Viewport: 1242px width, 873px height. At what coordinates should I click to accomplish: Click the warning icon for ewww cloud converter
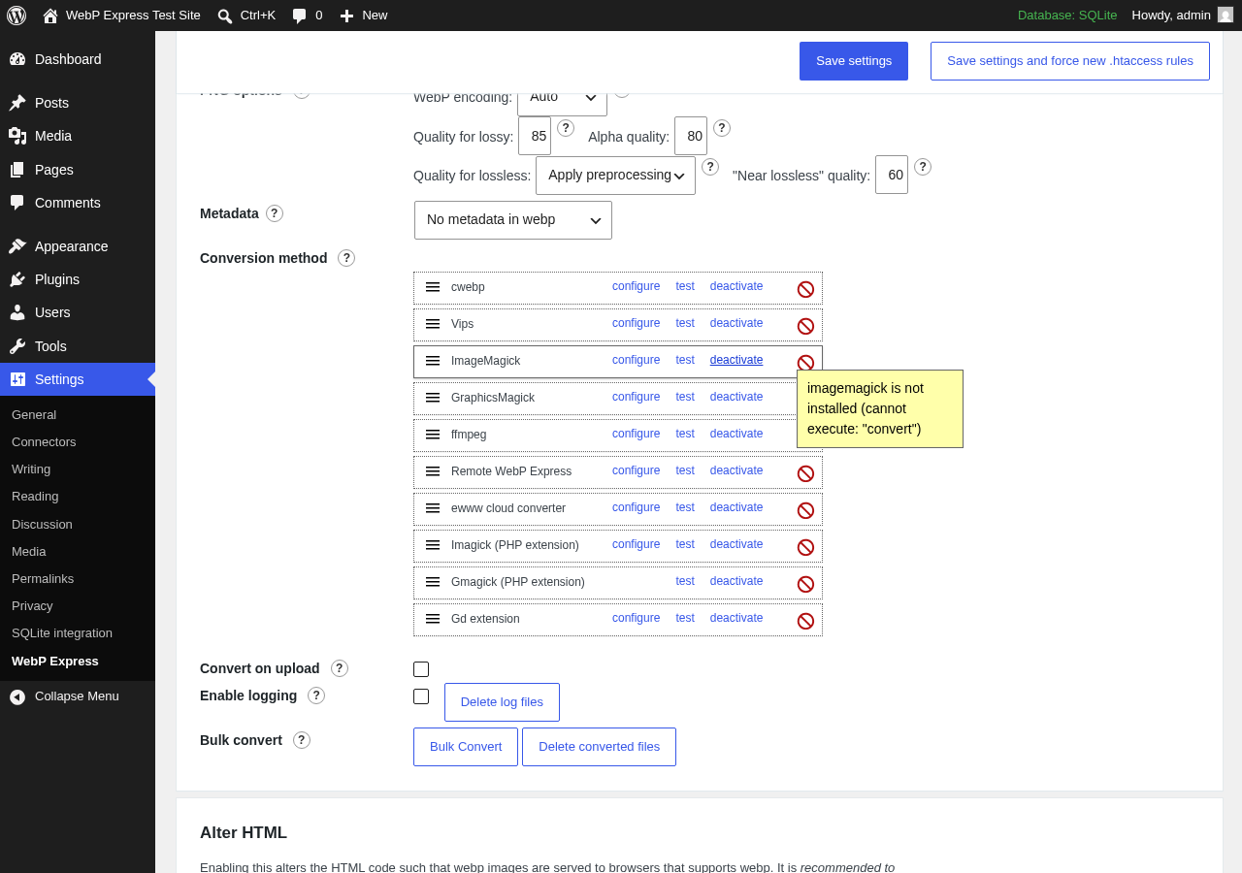pyautogui.click(x=805, y=510)
